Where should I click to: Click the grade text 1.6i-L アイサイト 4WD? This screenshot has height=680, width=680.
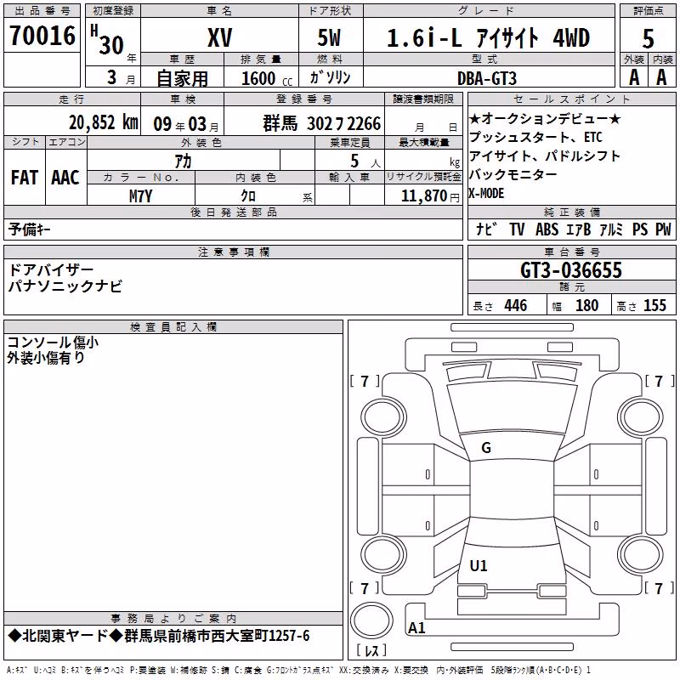(x=488, y=37)
